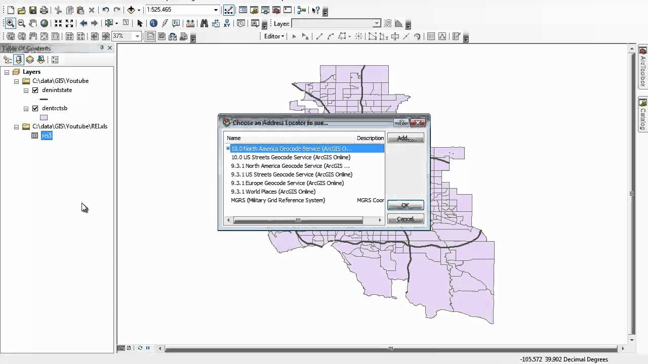Click List By Drawing Order icon
Viewport: 648px width, 364px height.
tap(8, 60)
